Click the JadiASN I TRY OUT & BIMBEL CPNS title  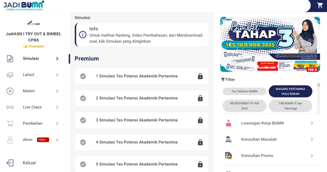coord(33,37)
